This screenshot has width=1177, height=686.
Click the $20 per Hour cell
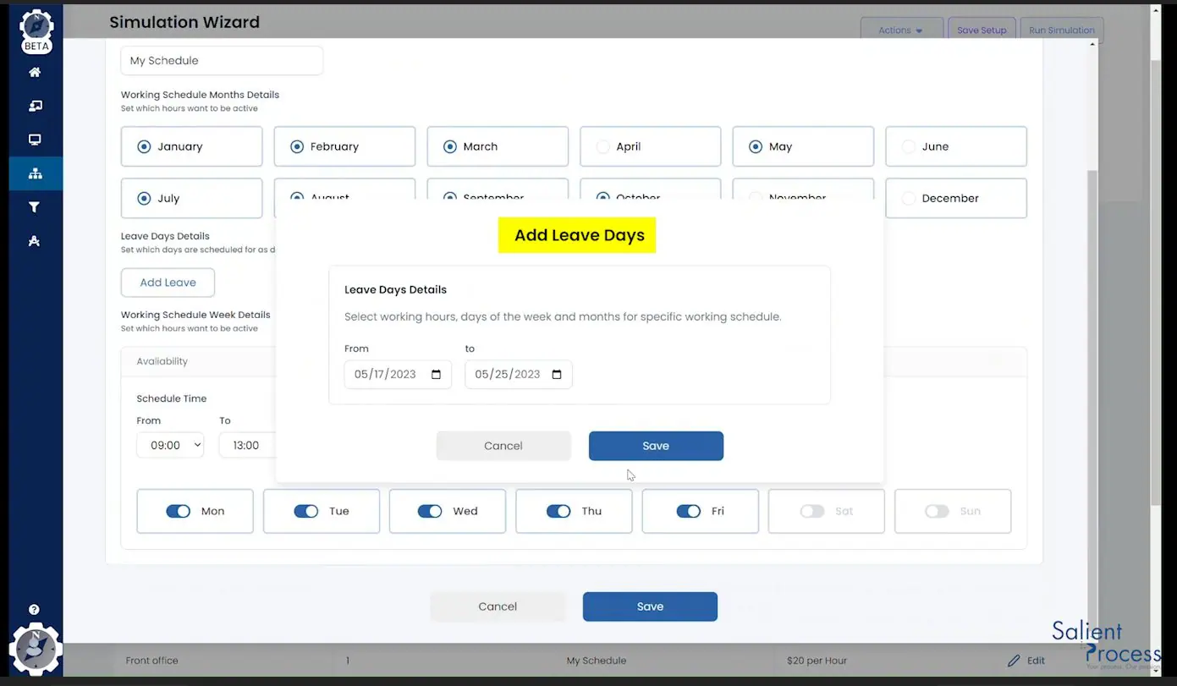click(817, 661)
